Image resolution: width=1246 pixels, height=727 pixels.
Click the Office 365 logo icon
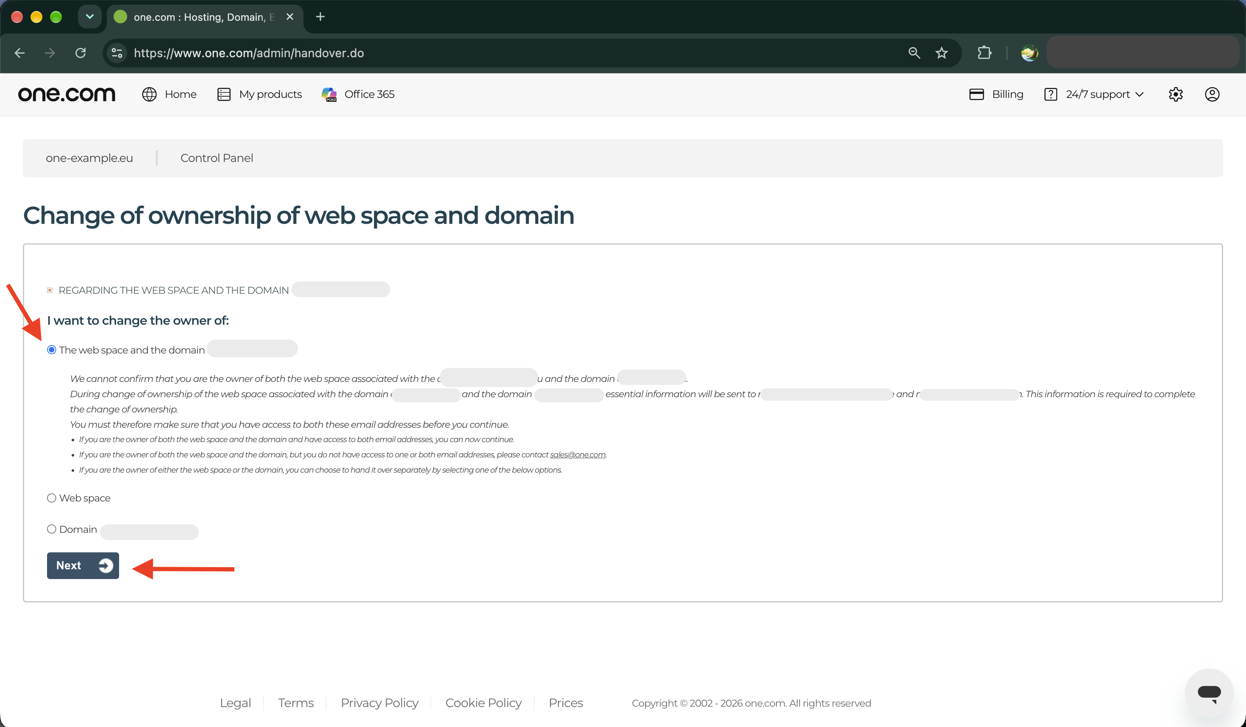[x=329, y=94]
